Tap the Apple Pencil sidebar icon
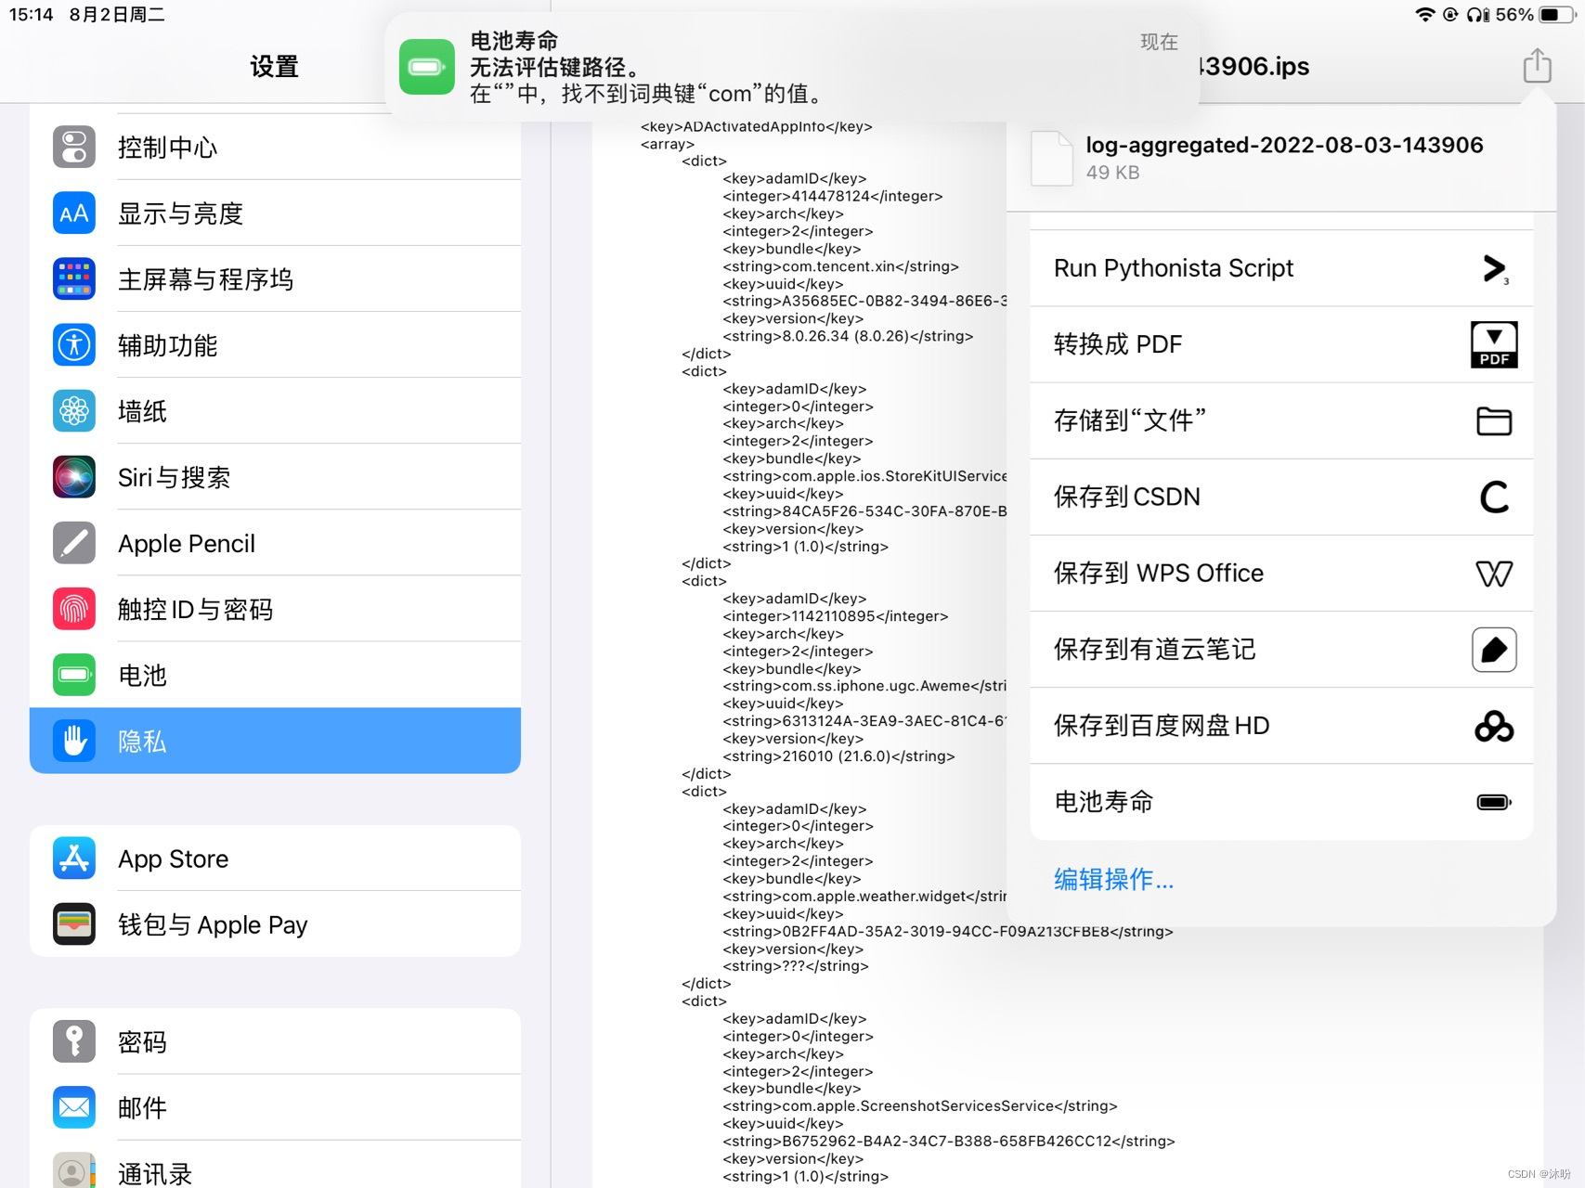1585x1188 pixels. [73, 543]
